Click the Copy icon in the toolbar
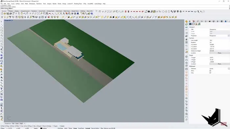This screenshot has height=129, width=230. (x=19, y=13)
